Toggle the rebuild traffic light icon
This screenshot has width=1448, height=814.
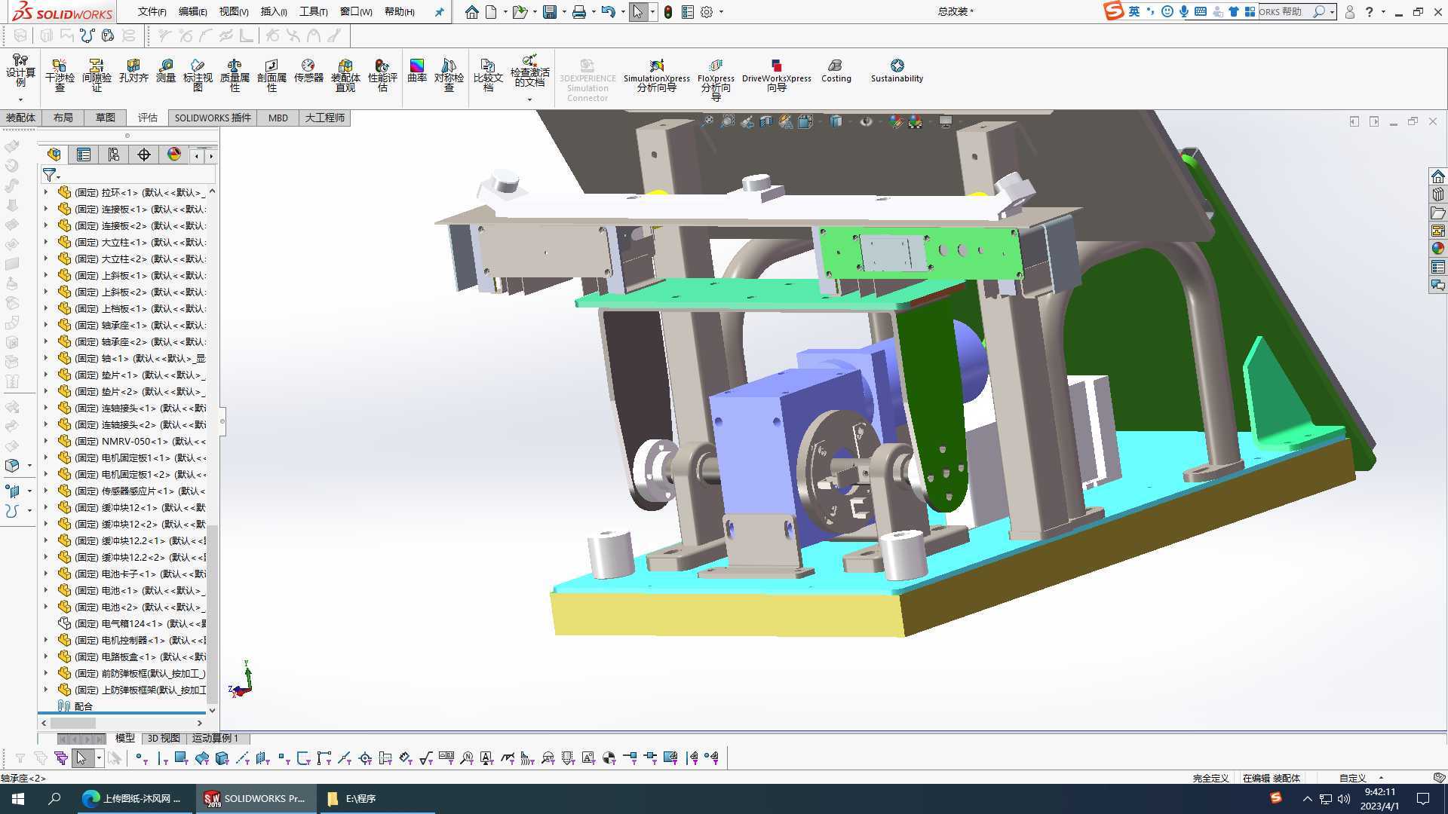(668, 12)
